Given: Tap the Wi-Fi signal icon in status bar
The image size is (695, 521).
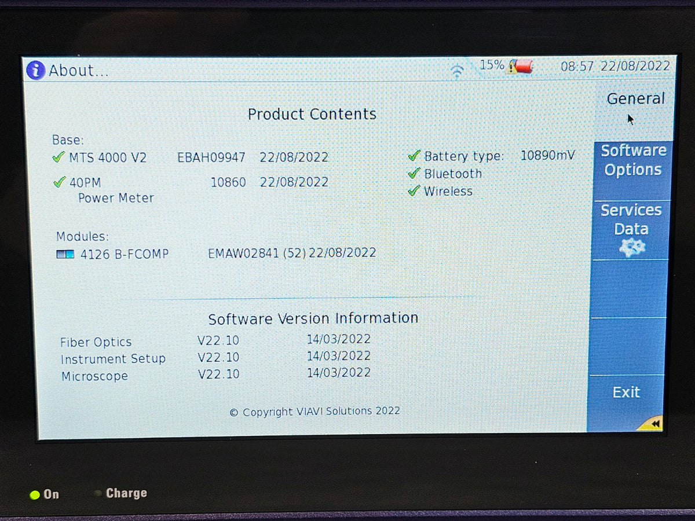Looking at the screenshot, I should click(458, 72).
